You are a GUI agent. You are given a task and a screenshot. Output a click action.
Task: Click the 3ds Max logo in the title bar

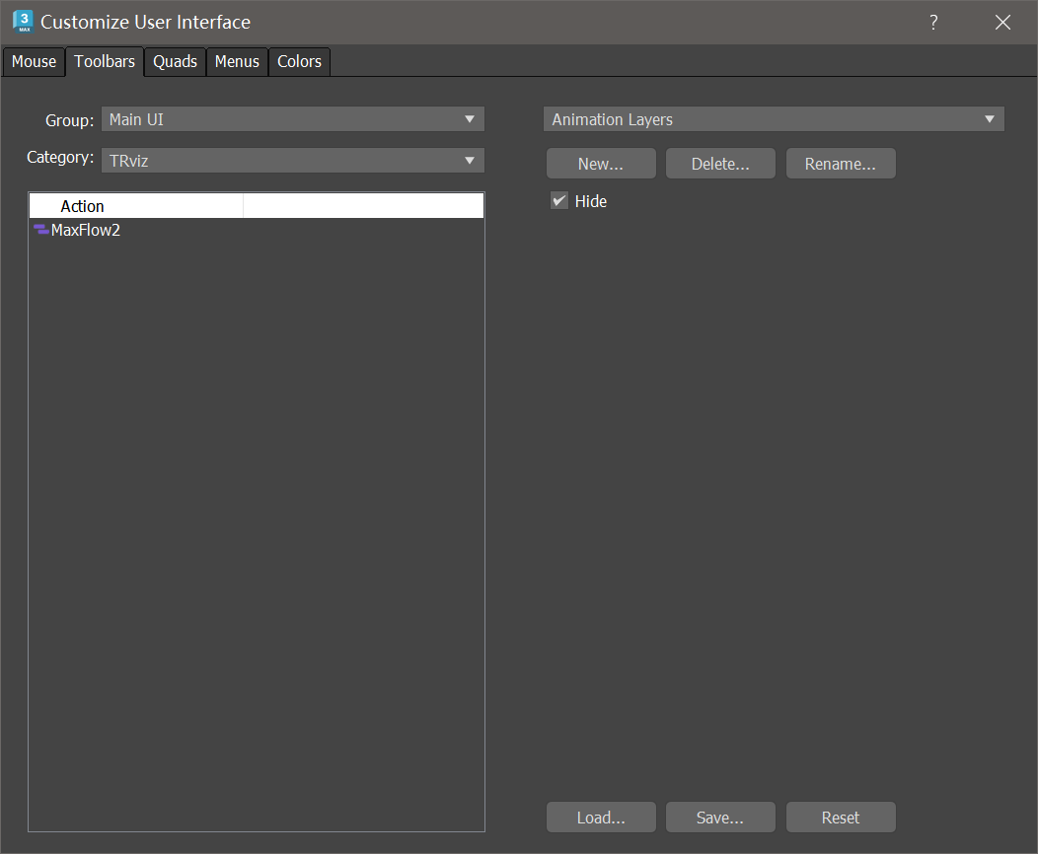pyautogui.click(x=22, y=21)
